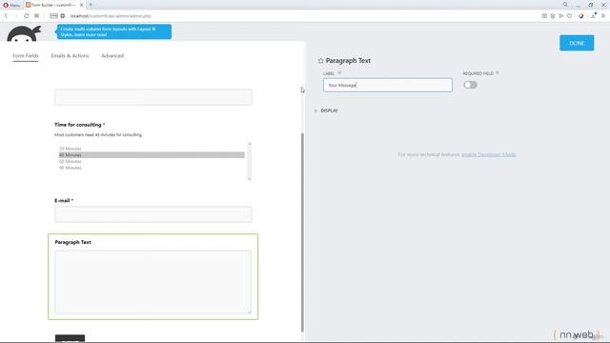610x343 pixels.
Task: Click the Ninja Forms ninja logo
Action: click(24, 33)
